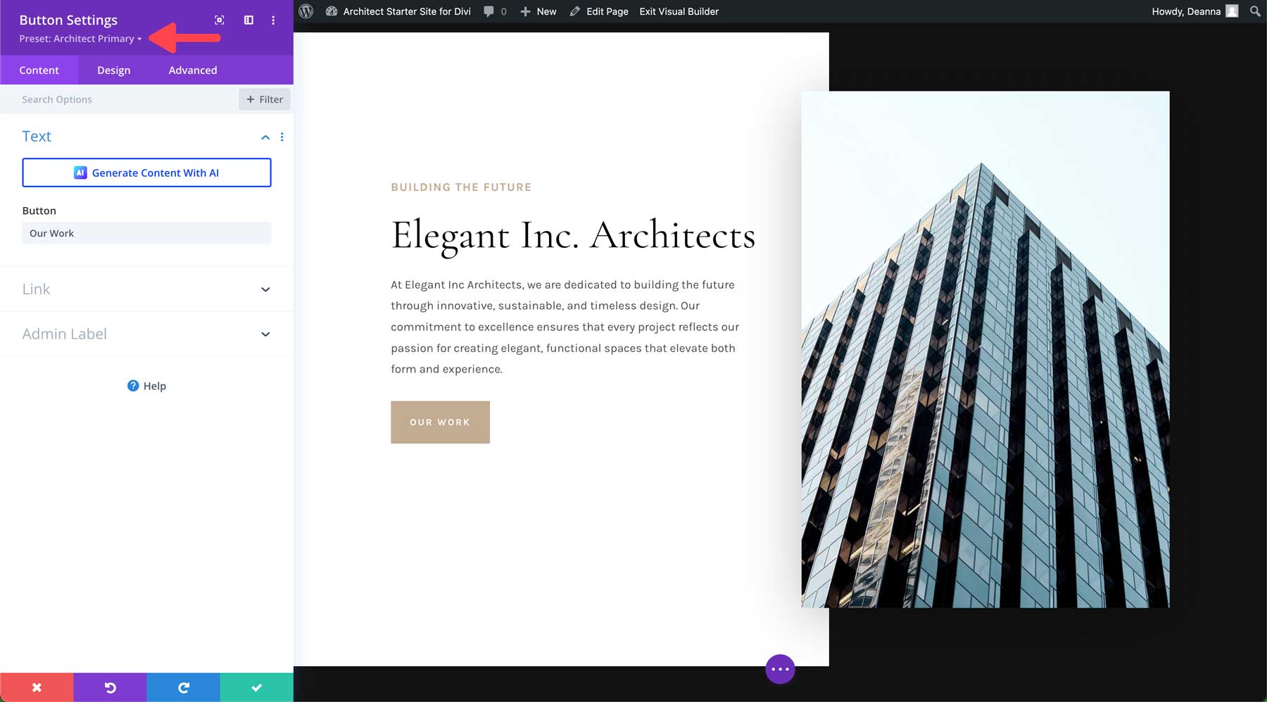Open Button Settings three-dot menu
Image resolution: width=1267 pixels, height=702 pixels.
(x=274, y=20)
